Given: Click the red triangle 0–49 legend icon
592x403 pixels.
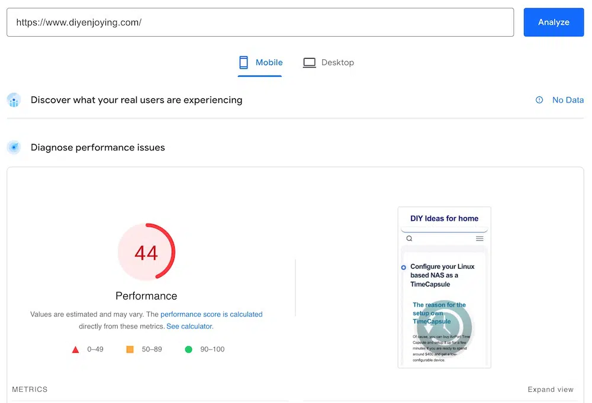Looking at the screenshot, I should [76, 349].
